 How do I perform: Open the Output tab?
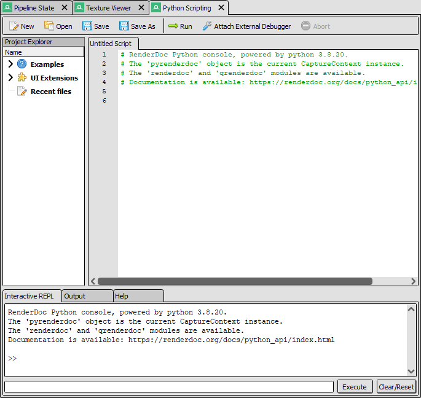pyautogui.click(x=87, y=296)
